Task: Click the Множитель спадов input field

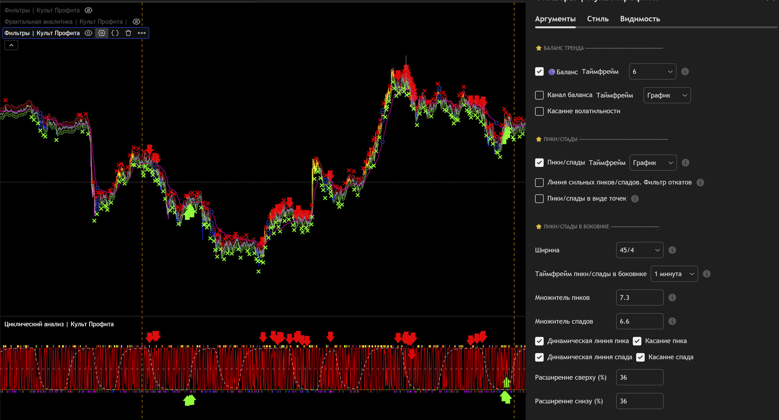Action: click(639, 321)
